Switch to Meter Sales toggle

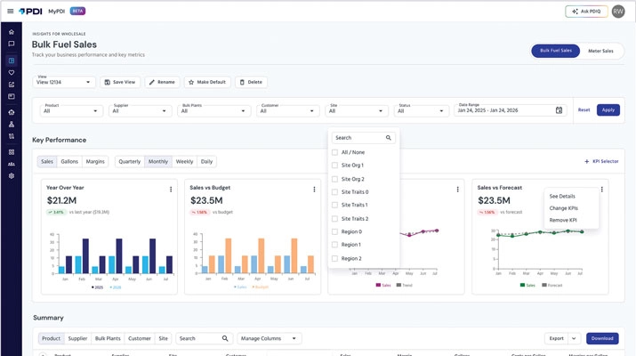[600, 51]
